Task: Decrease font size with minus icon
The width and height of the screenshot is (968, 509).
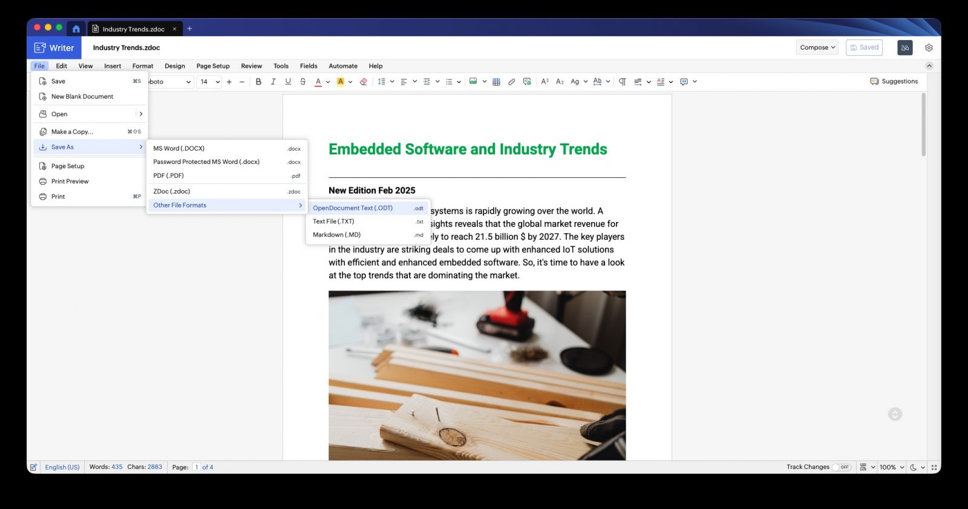Action: click(242, 82)
